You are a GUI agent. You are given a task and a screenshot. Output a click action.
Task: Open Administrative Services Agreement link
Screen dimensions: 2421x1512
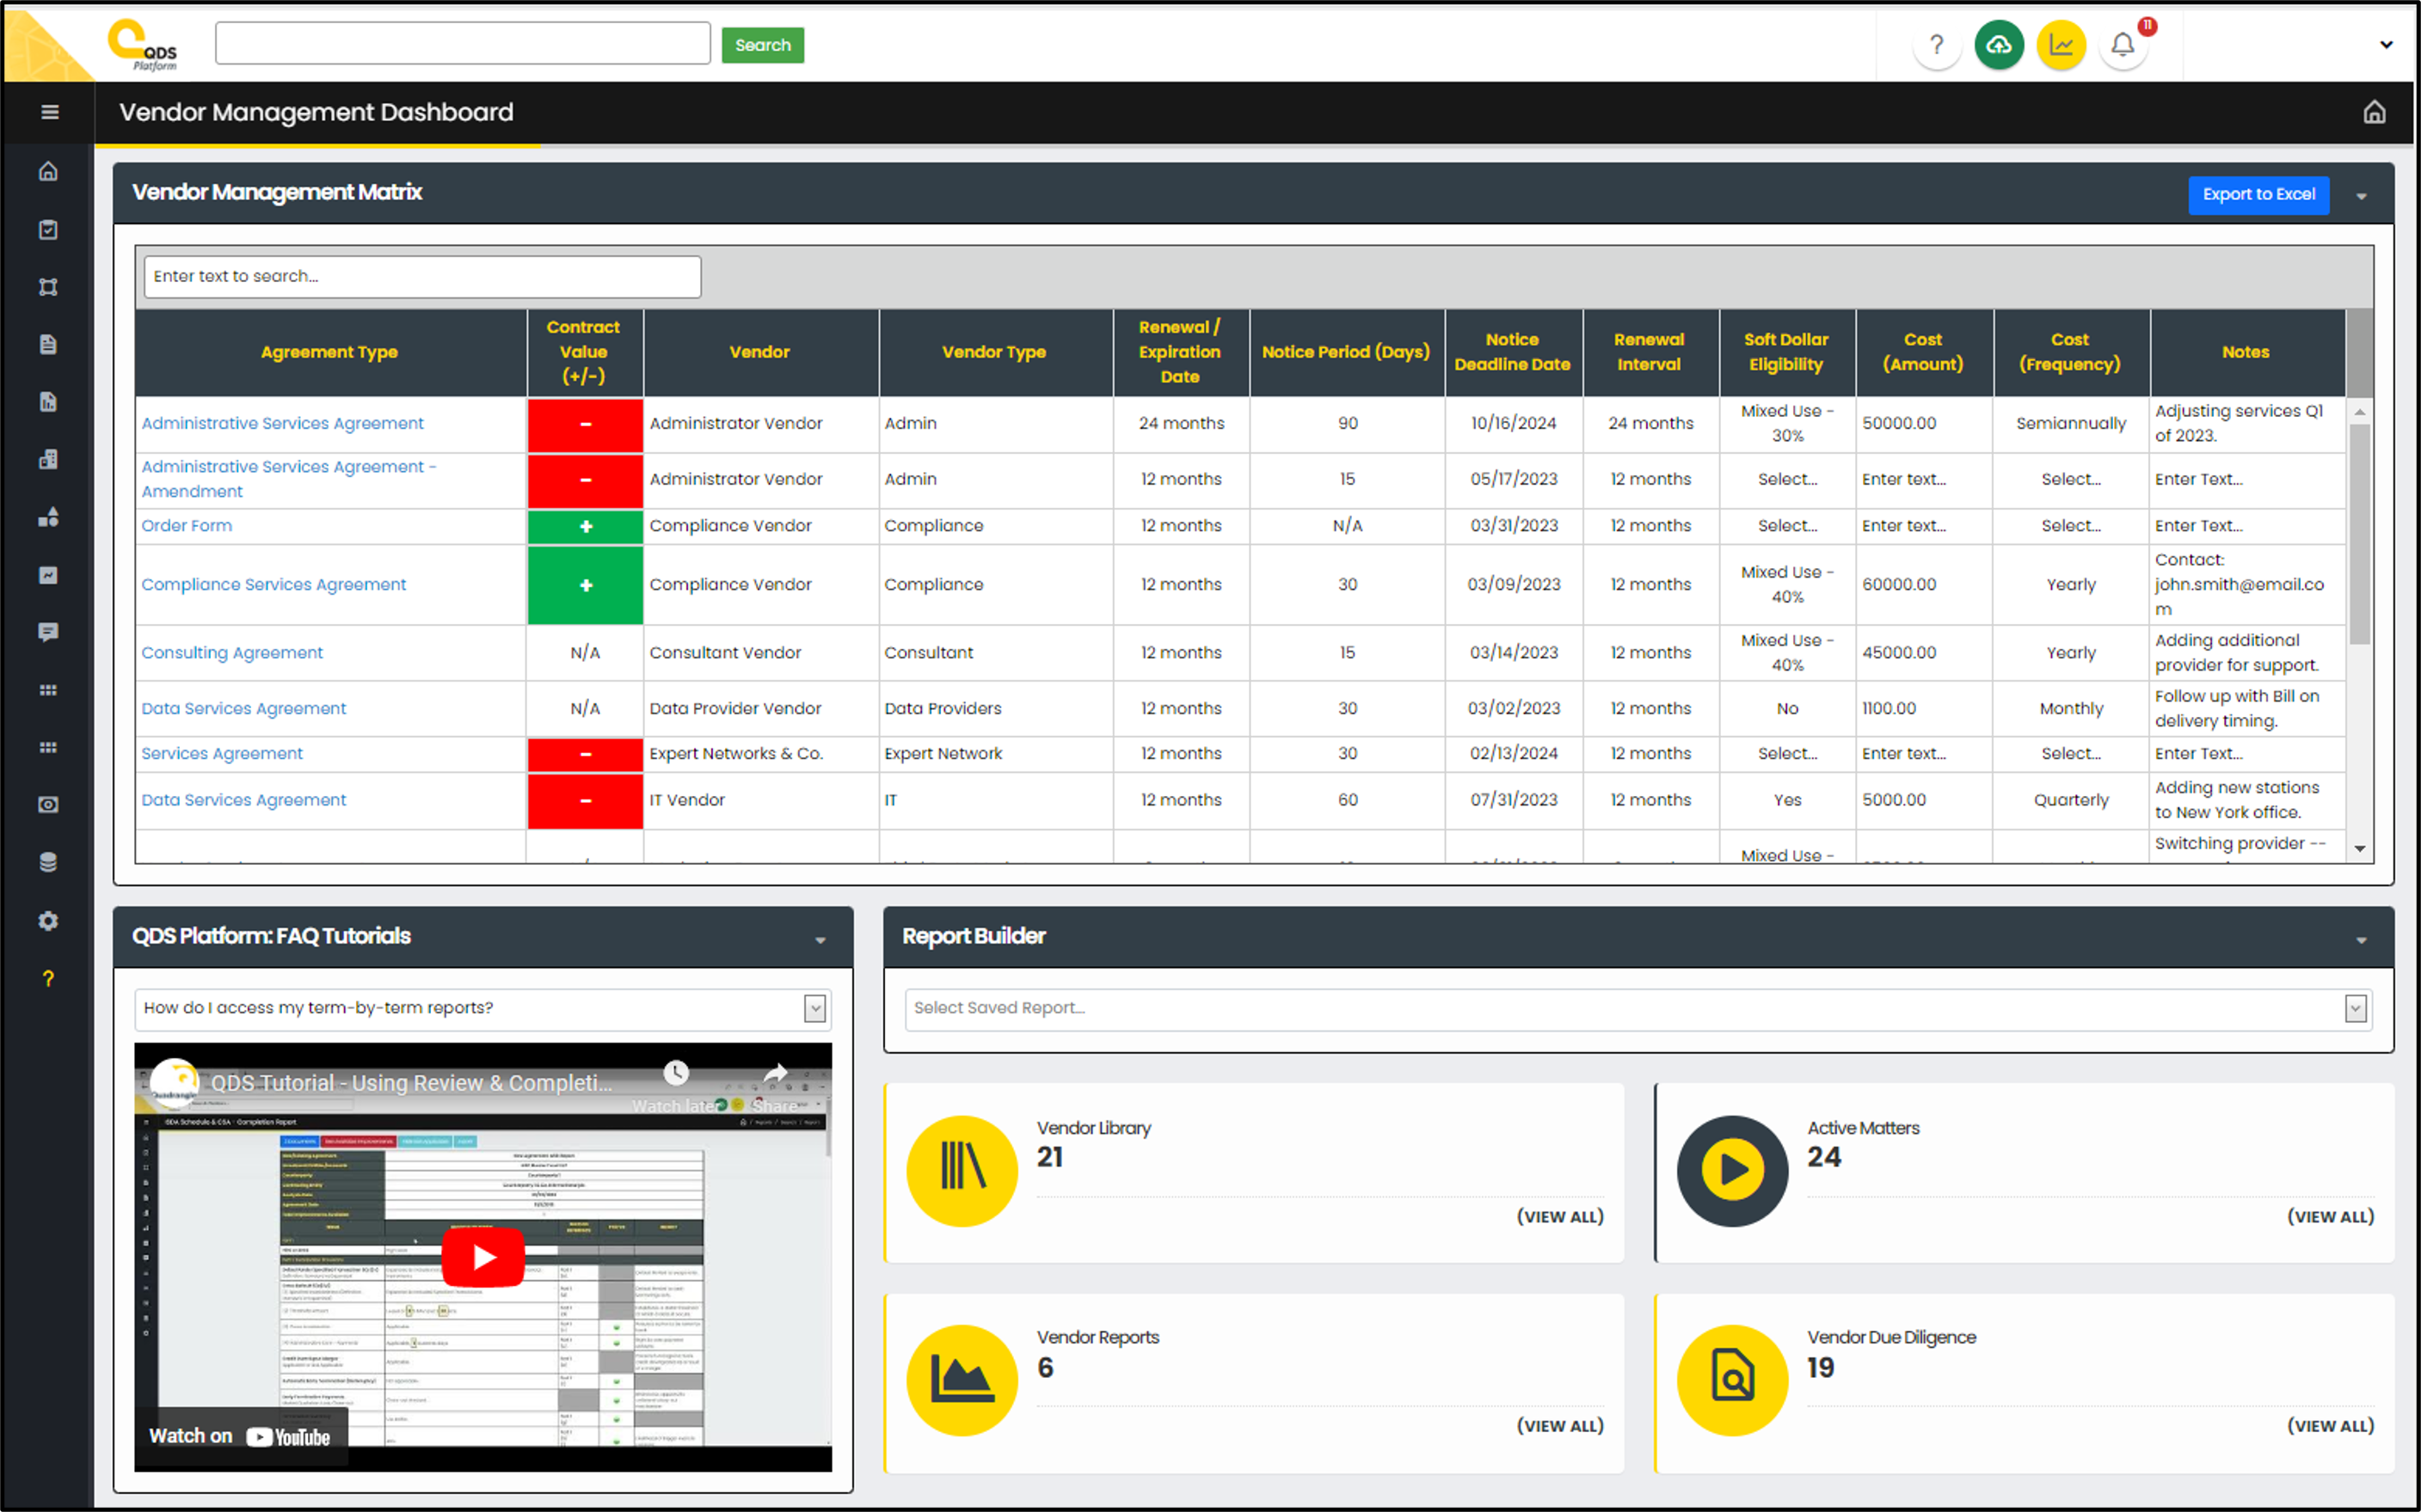pyautogui.click(x=282, y=424)
